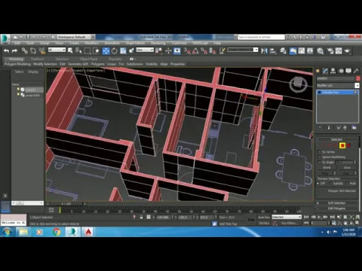Activate the Select and Rotate tool
The height and width of the screenshot is (271, 362).
tap(115, 51)
